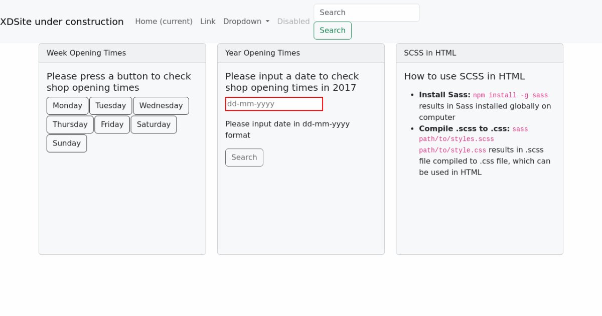Click the Sunday button
Viewport: 602px width, 316px height.
pos(67,143)
